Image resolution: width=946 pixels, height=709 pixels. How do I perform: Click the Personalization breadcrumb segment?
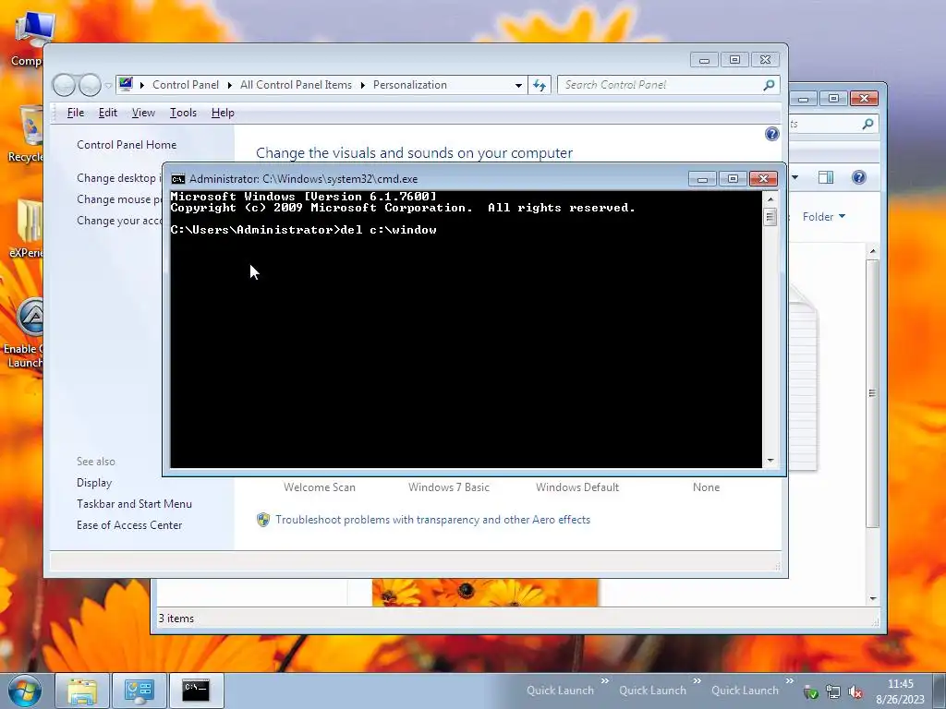click(x=409, y=85)
